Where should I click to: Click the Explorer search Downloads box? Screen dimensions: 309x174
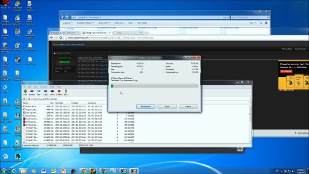click(x=250, y=17)
